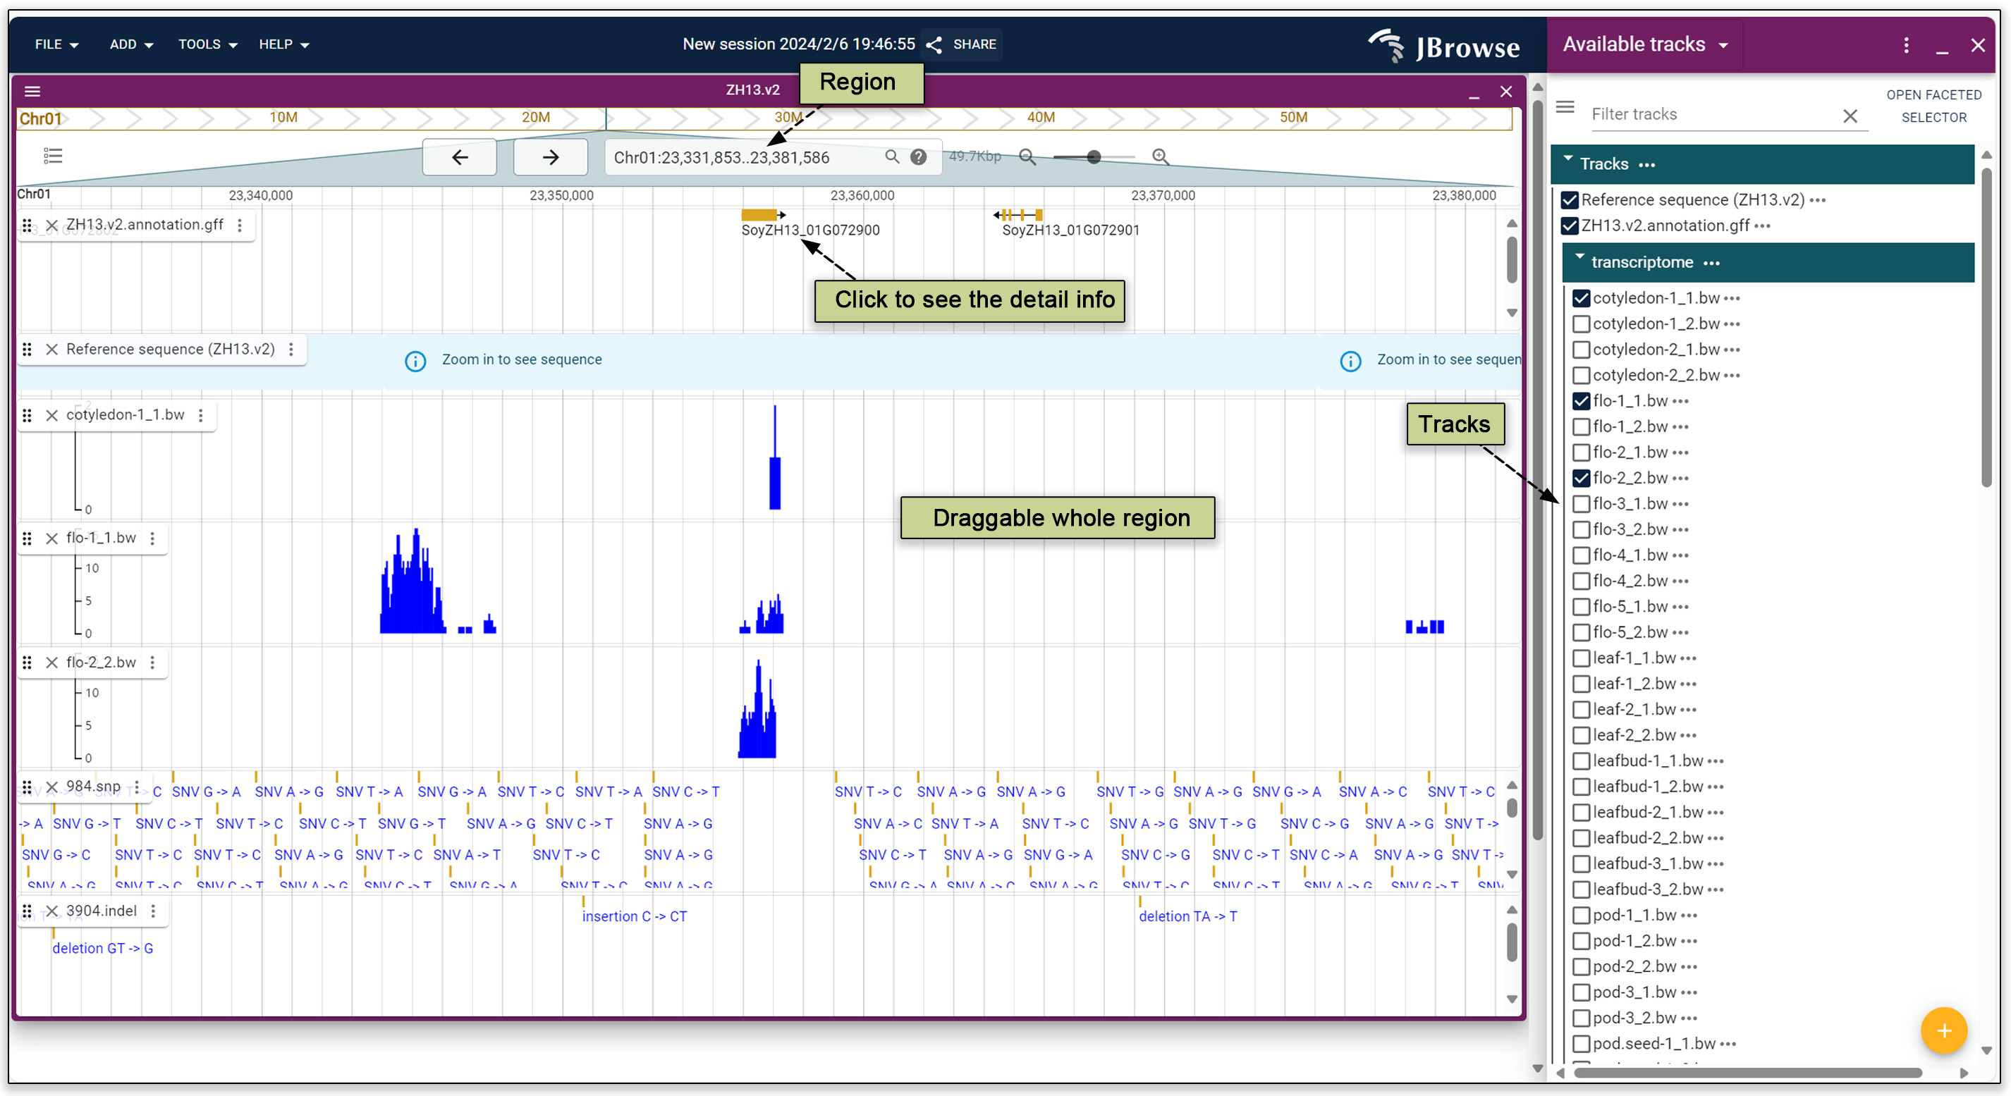Open the location search help icon
This screenshot has height=1096, width=2011.
(918, 158)
